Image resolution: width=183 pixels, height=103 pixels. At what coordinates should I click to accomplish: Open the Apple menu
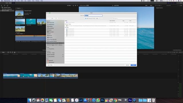[2, 1]
